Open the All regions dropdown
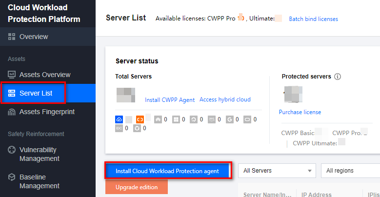Image resolution: width=380 pixels, height=197 pixels. tap(350, 171)
